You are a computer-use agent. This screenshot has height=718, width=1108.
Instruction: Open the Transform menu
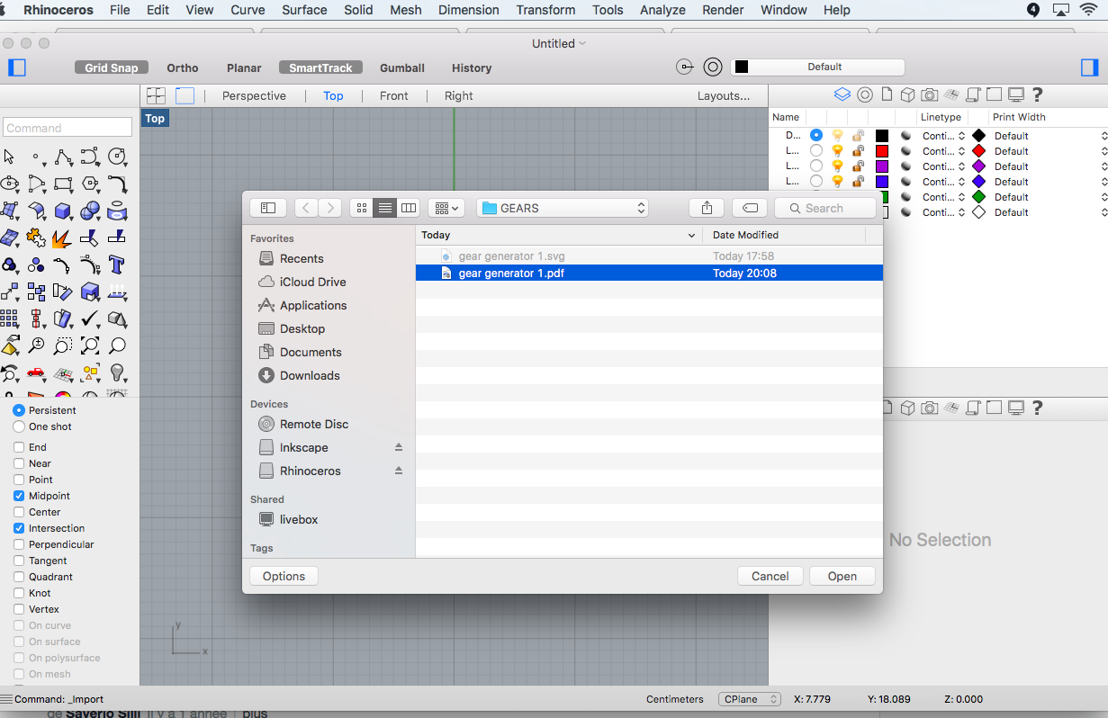(x=545, y=10)
